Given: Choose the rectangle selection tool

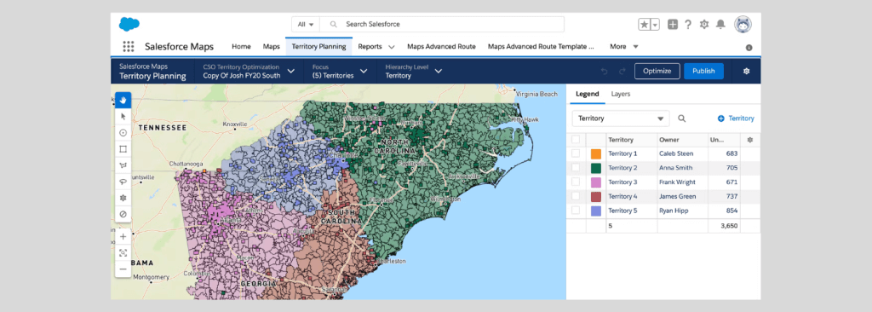Looking at the screenshot, I should click(123, 149).
